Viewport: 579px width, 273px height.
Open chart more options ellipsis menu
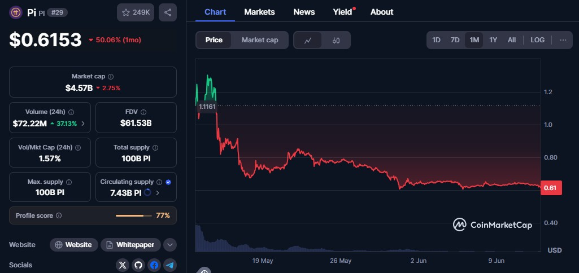[563, 40]
